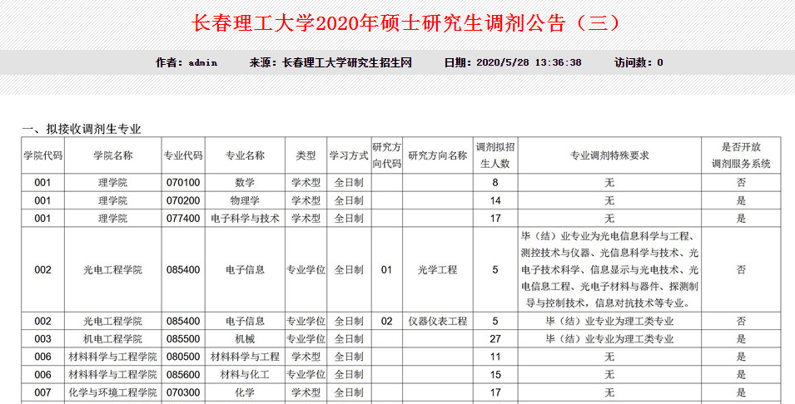Click the 化学 major name cell

tap(245, 392)
